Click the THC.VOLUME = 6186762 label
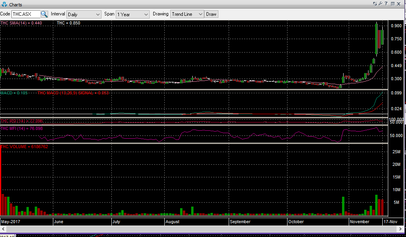 click(24, 147)
